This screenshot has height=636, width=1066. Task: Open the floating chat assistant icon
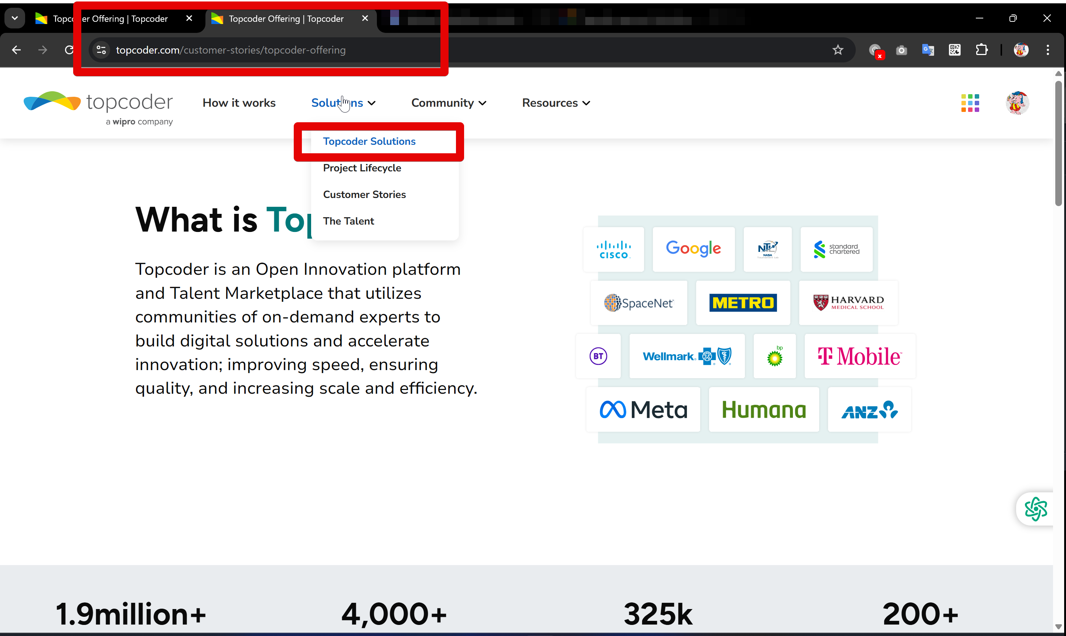click(x=1036, y=509)
